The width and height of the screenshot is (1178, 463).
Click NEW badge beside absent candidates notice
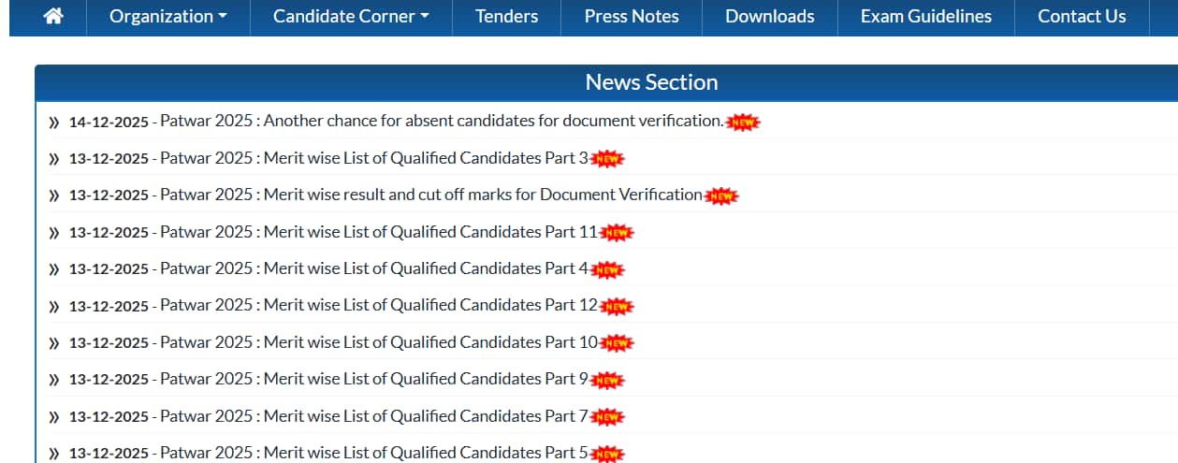(x=743, y=122)
